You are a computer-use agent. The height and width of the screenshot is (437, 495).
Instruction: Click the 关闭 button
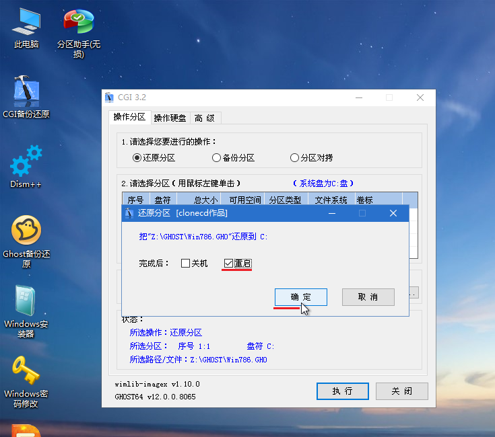[402, 391]
